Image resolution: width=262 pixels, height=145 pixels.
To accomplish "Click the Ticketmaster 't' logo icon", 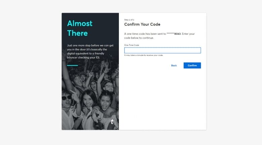I will 112,122.
